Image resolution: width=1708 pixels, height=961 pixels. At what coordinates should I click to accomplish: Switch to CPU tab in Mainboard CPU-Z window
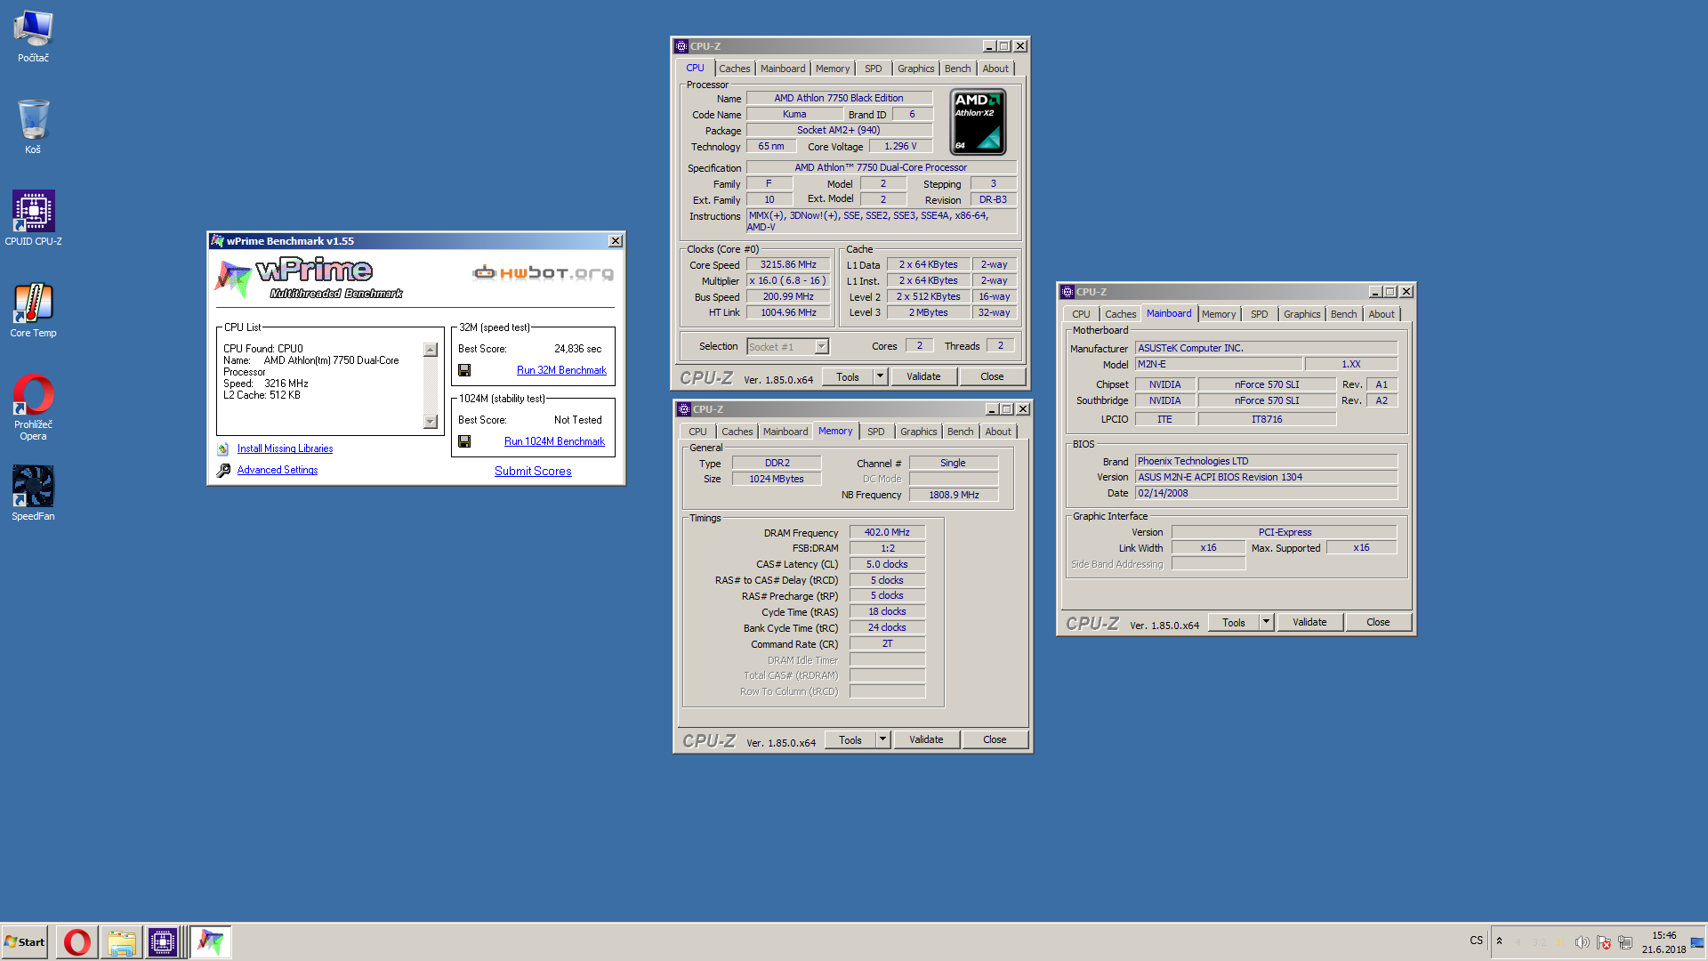click(x=1081, y=314)
